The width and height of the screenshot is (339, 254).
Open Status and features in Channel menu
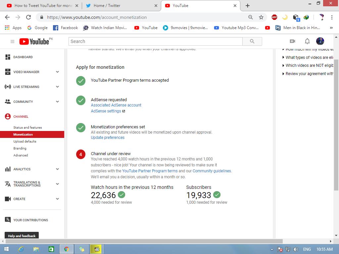(27, 127)
